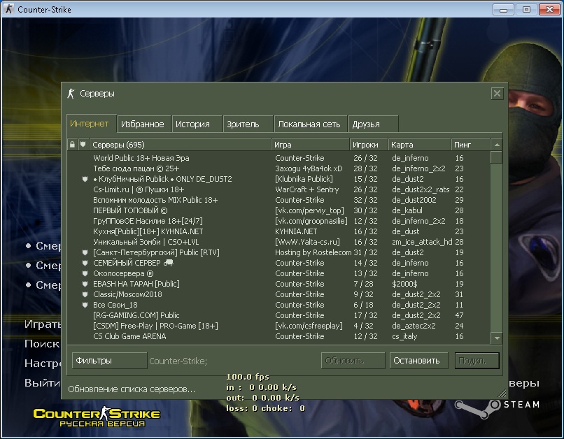Click zm_ice_attack_hd map cell
Viewport: 564px width, 439px height.
422,242
